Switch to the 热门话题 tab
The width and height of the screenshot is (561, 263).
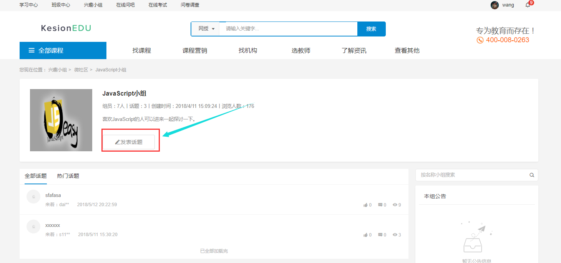click(x=68, y=175)
